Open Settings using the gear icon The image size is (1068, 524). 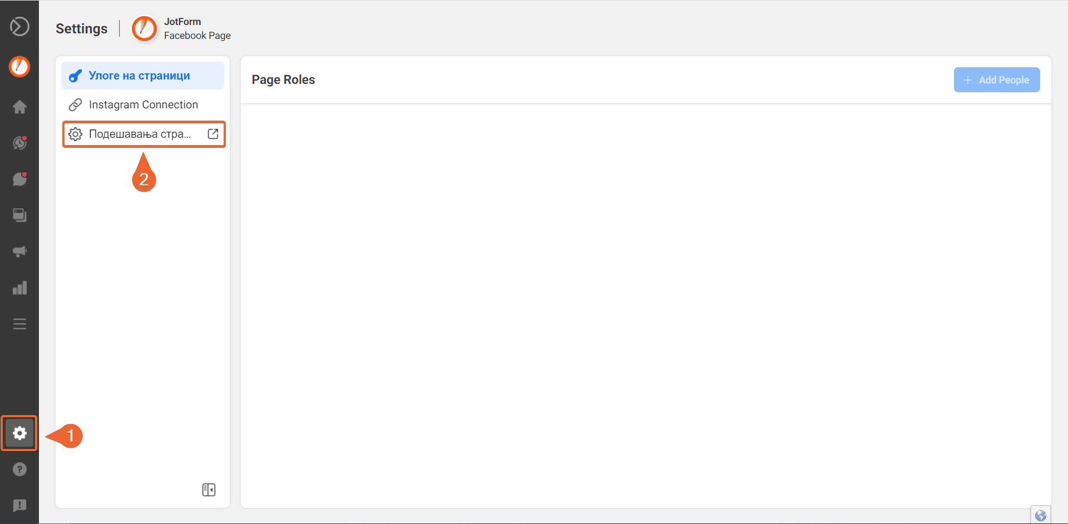click(19, 433)
